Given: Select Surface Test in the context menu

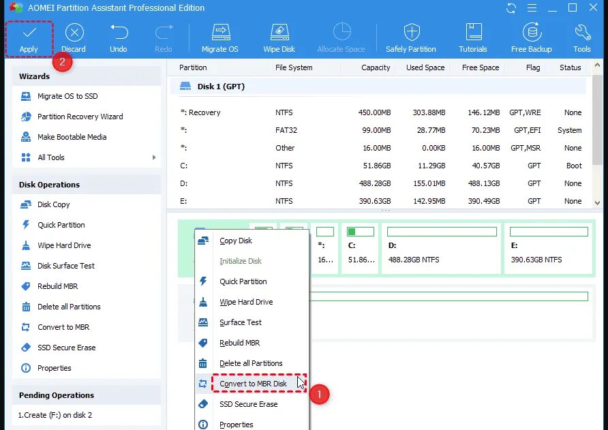Looking at the screenshot, I should tap(240, 322).
